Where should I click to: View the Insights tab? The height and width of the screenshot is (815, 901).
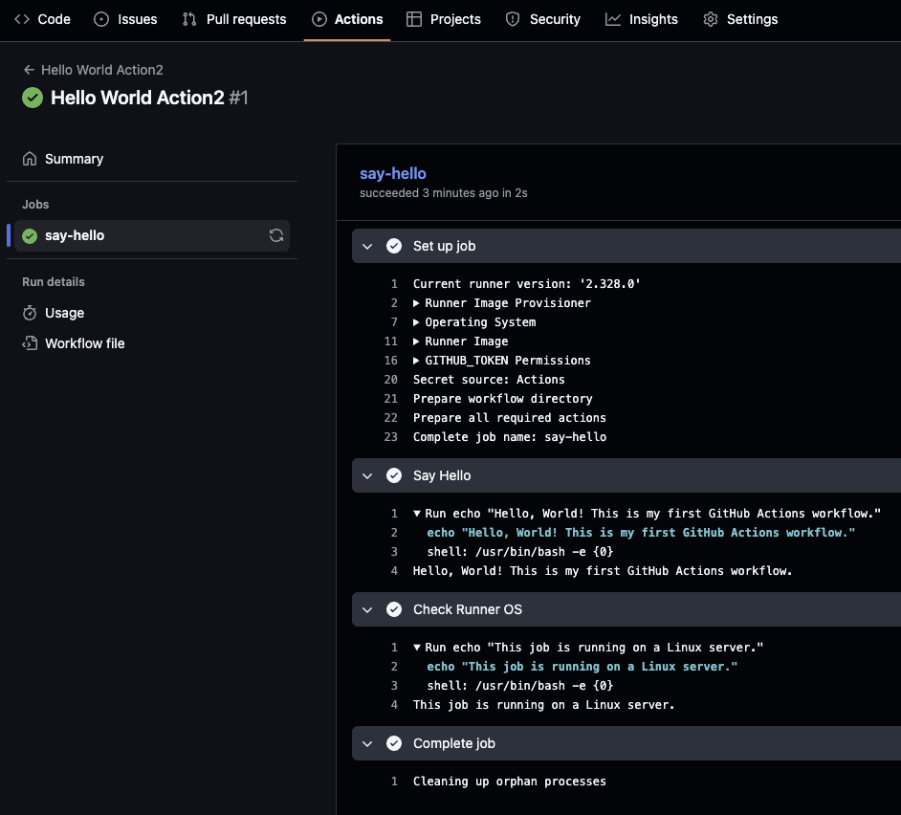(x=641, y=19)
